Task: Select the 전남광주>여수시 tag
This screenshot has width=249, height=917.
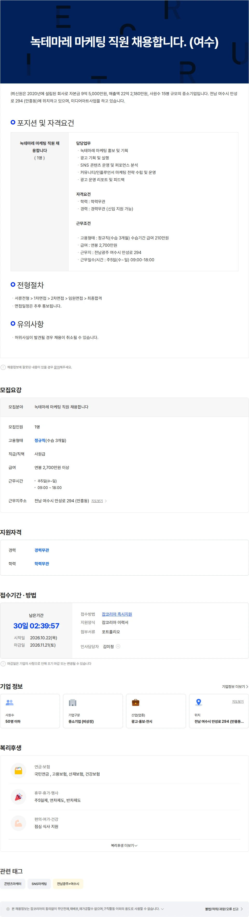Action: point(68,884)
